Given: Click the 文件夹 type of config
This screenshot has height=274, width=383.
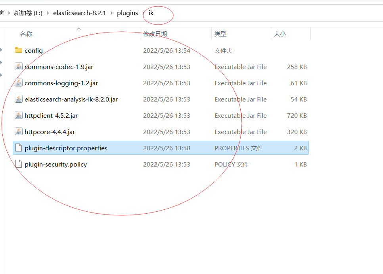Looking at the screenshot, I should (223, 50).
